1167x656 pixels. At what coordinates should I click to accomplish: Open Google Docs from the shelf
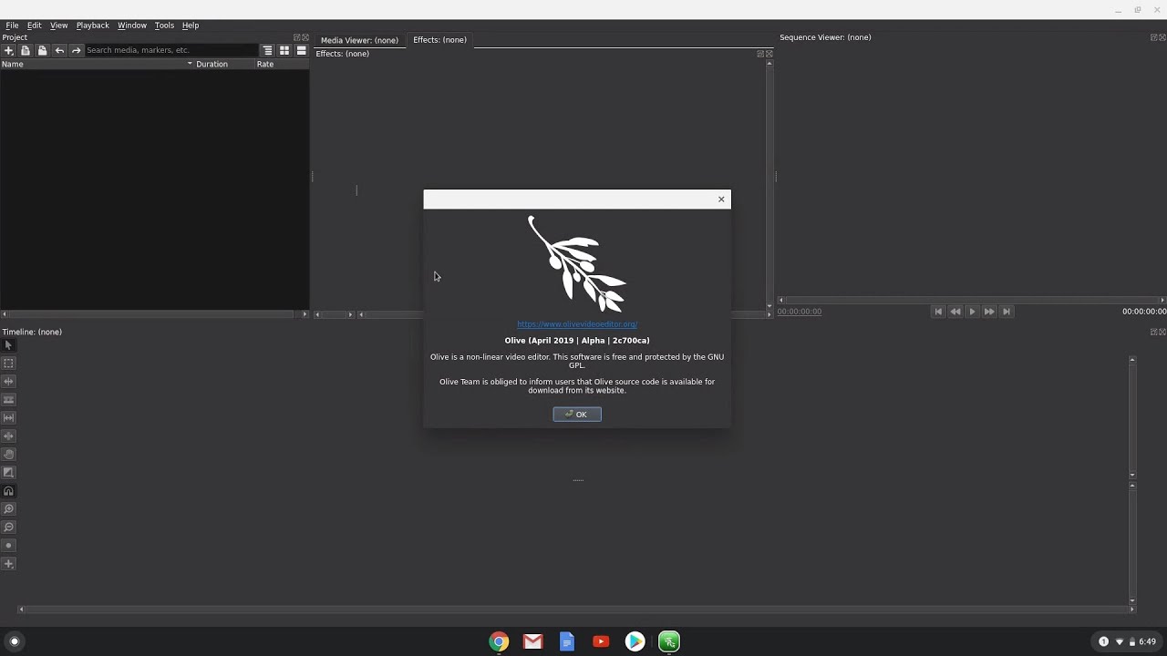[x=567, y=642]
